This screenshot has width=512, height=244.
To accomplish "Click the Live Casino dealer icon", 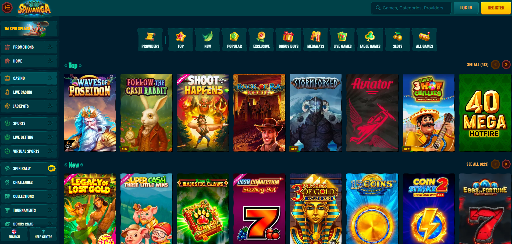I will click(x=7, y=92).
